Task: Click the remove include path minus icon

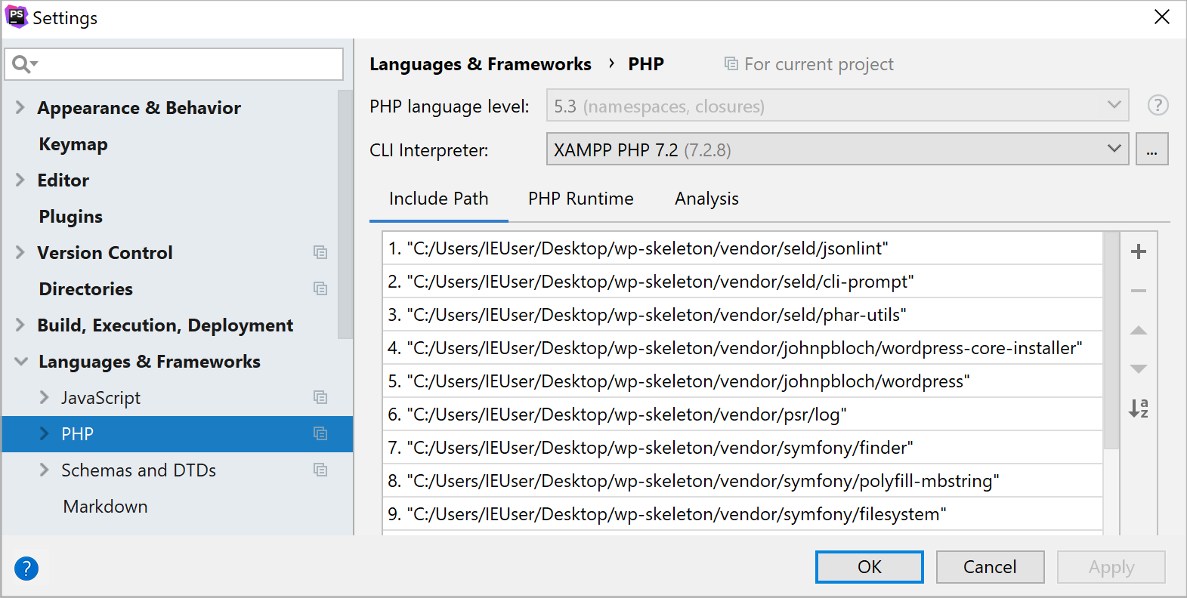Action: point(1138,291)
